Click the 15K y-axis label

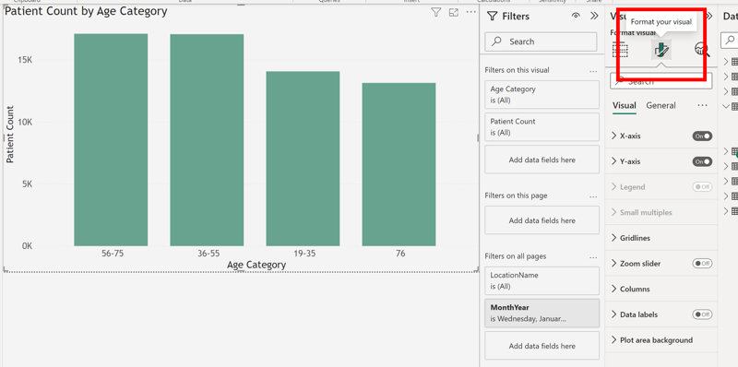point(26,60)
